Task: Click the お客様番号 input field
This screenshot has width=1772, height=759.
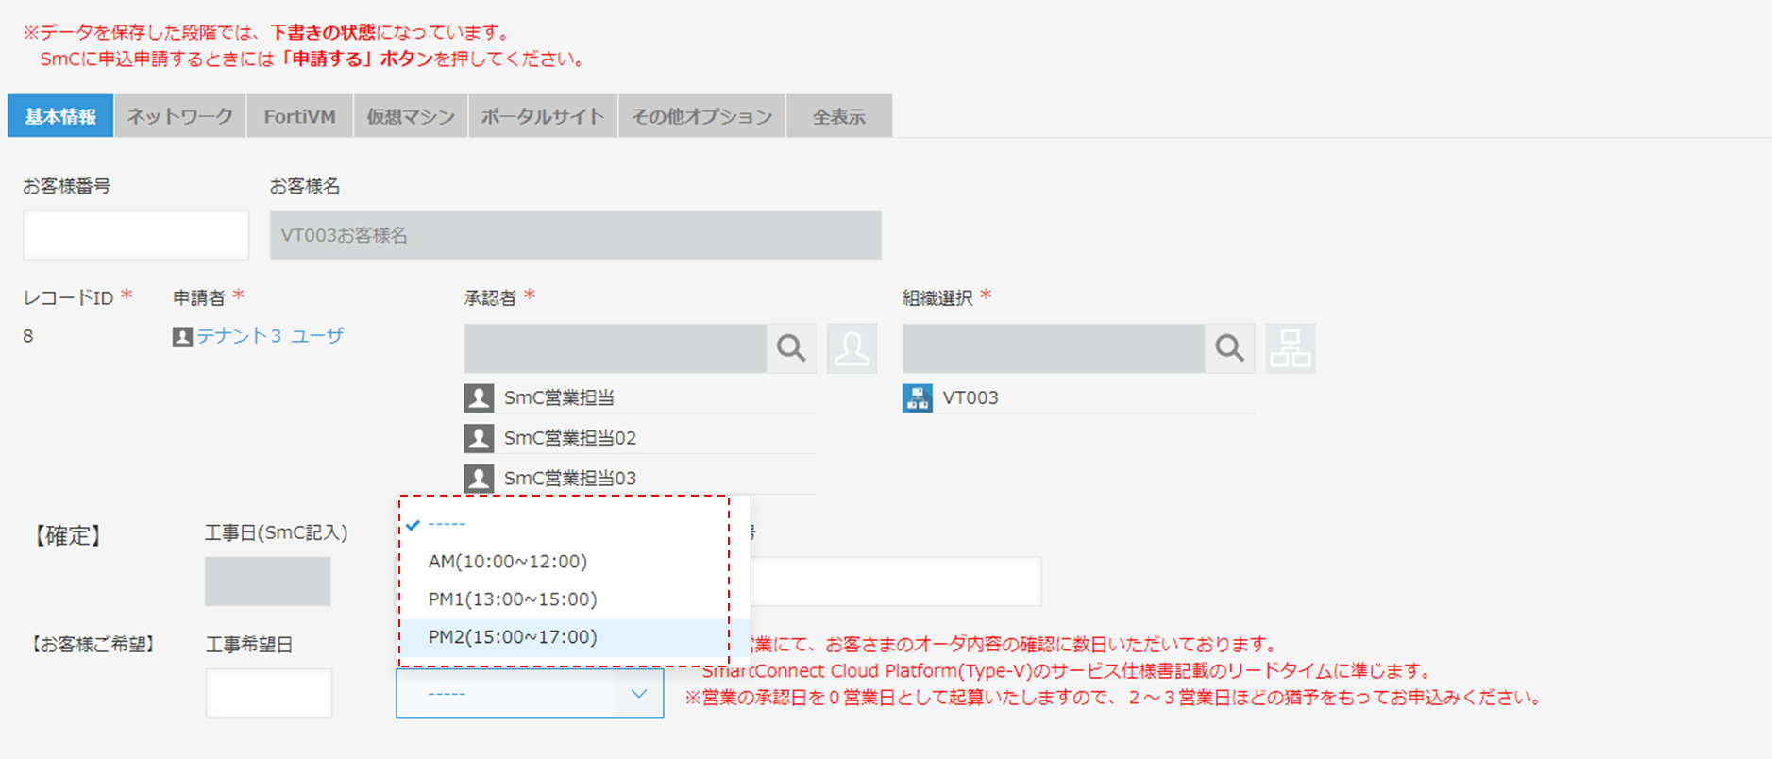Action: click(x=136, y=235)
